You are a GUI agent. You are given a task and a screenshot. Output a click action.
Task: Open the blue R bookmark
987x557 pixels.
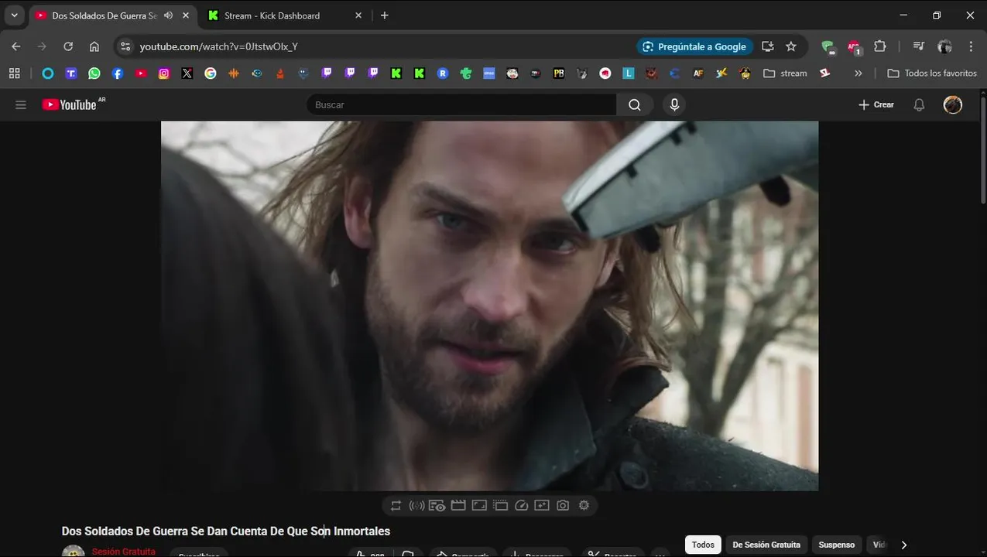click(x=443, y=73)
